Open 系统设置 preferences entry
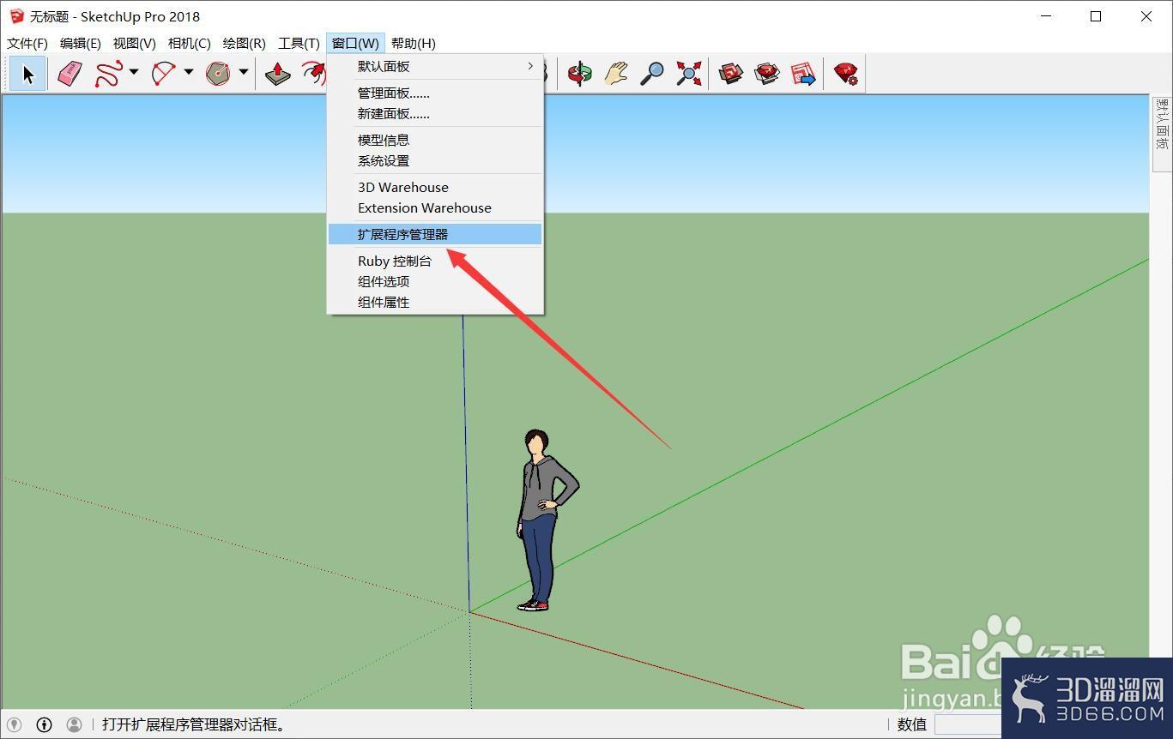1173x739 pixels. click(435, 160)
